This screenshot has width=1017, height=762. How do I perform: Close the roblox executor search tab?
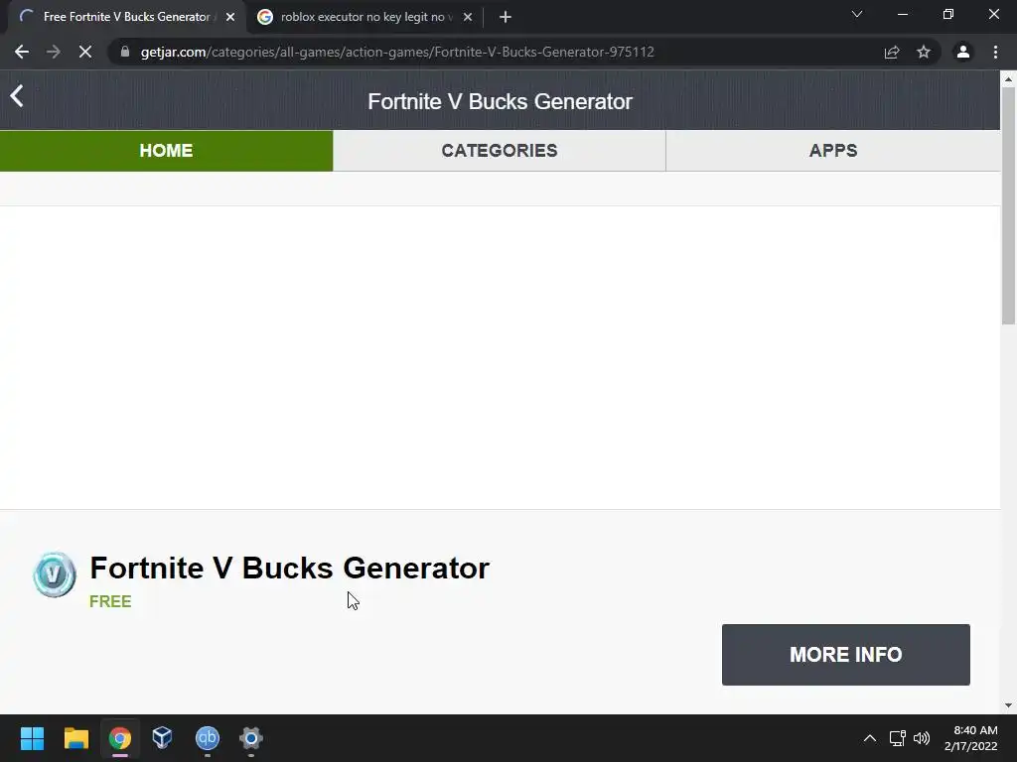point(468,17)
